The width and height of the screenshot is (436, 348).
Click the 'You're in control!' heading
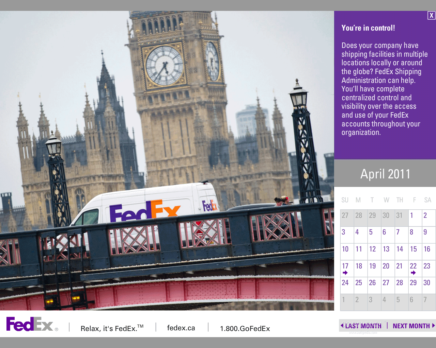point(368,28)
